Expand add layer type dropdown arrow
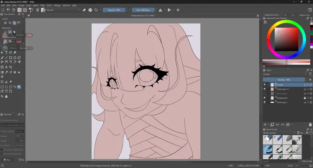Screen dimensions: 313x168 coord(268,124)
